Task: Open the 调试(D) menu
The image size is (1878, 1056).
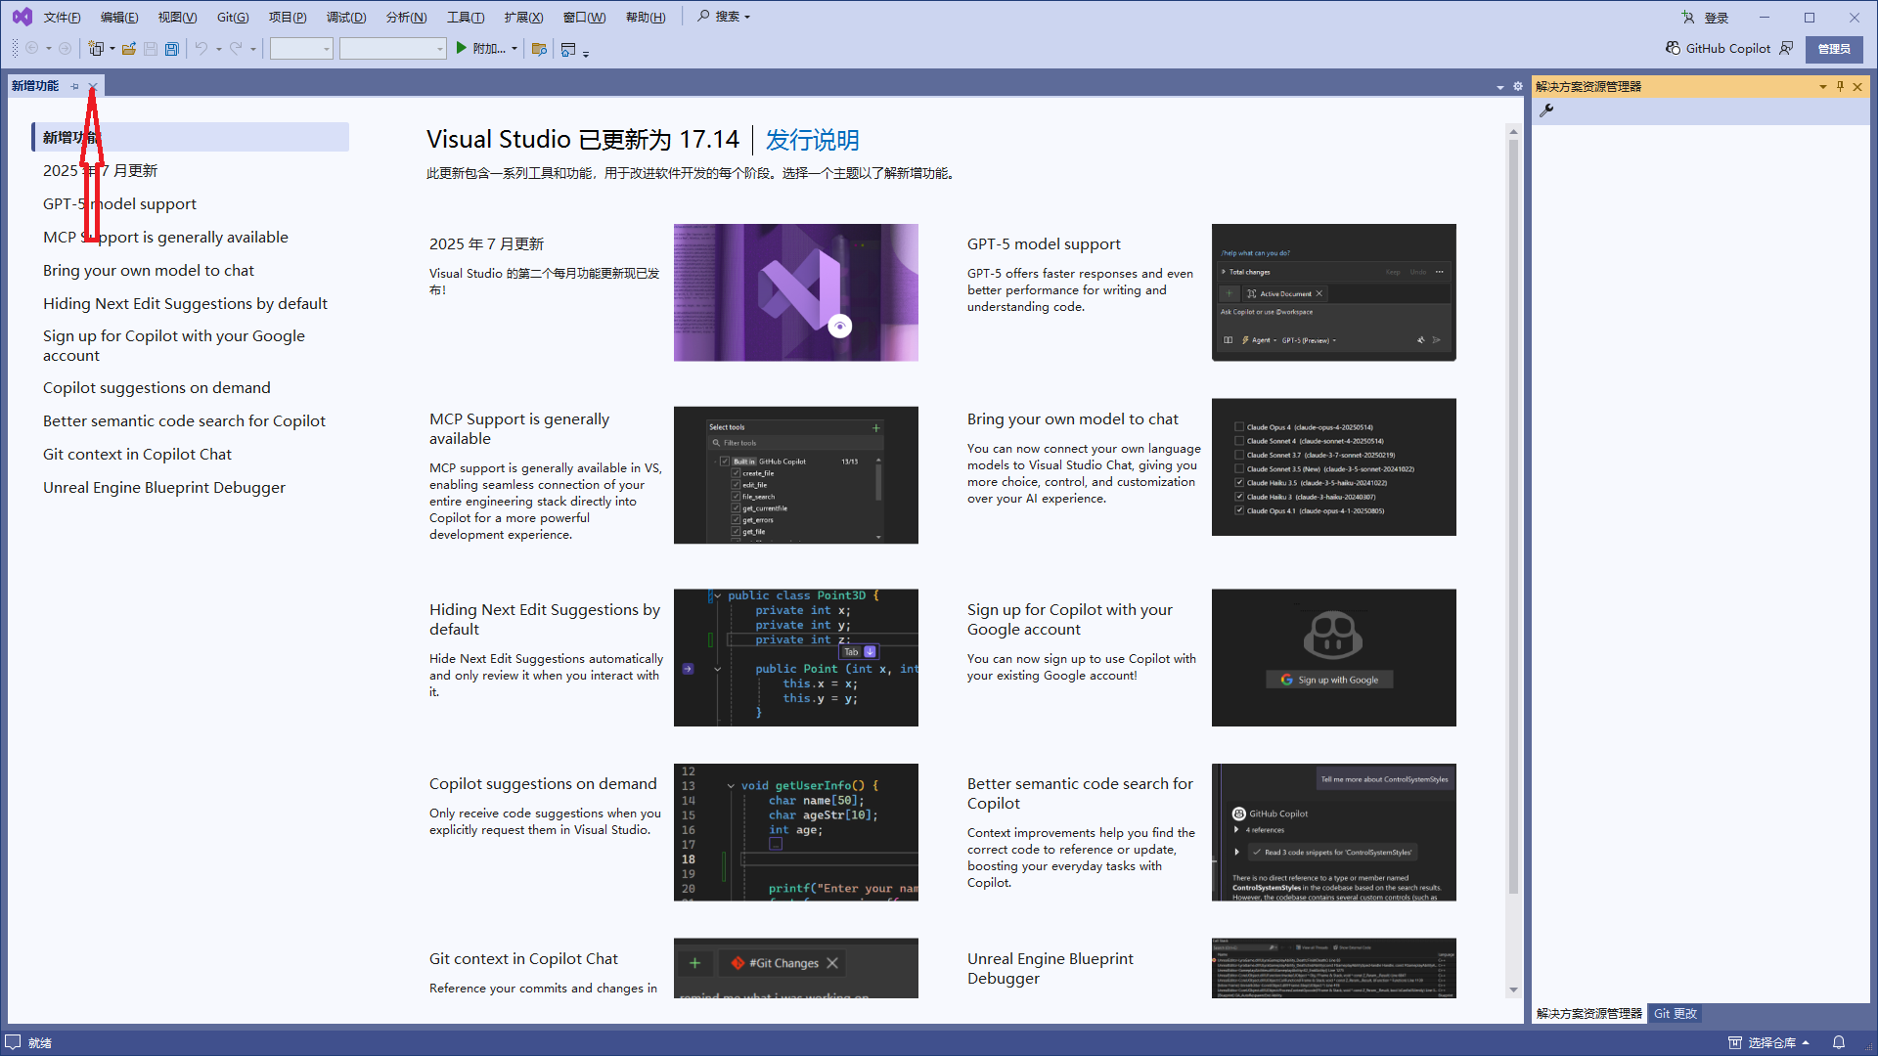Action: click(346, 17)
